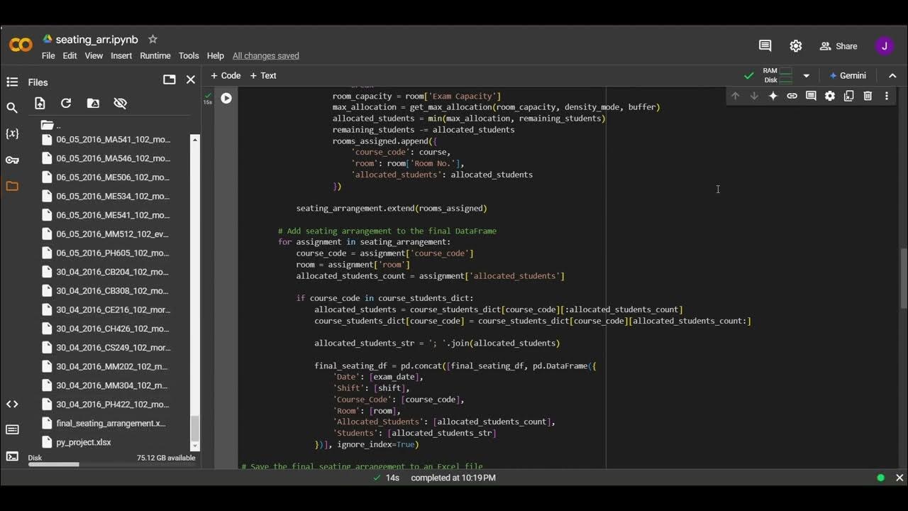Toggle the Files folder sidebar icon
The image size is (908, 511).
coord(12,186)
